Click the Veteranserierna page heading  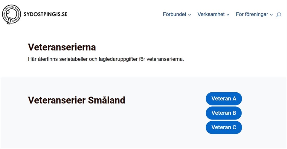[62, 47]
